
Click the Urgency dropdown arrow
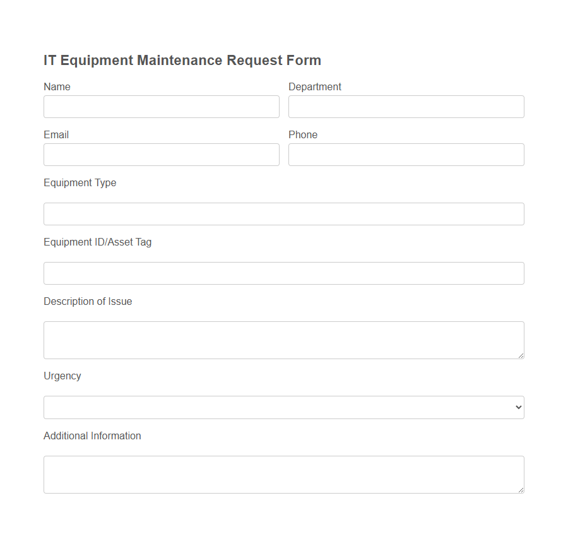(518, 407)
